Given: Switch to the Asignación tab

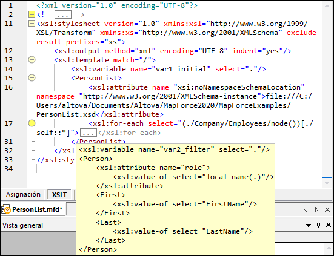Looking at the screenshot, I should click(x=23, y=194).
